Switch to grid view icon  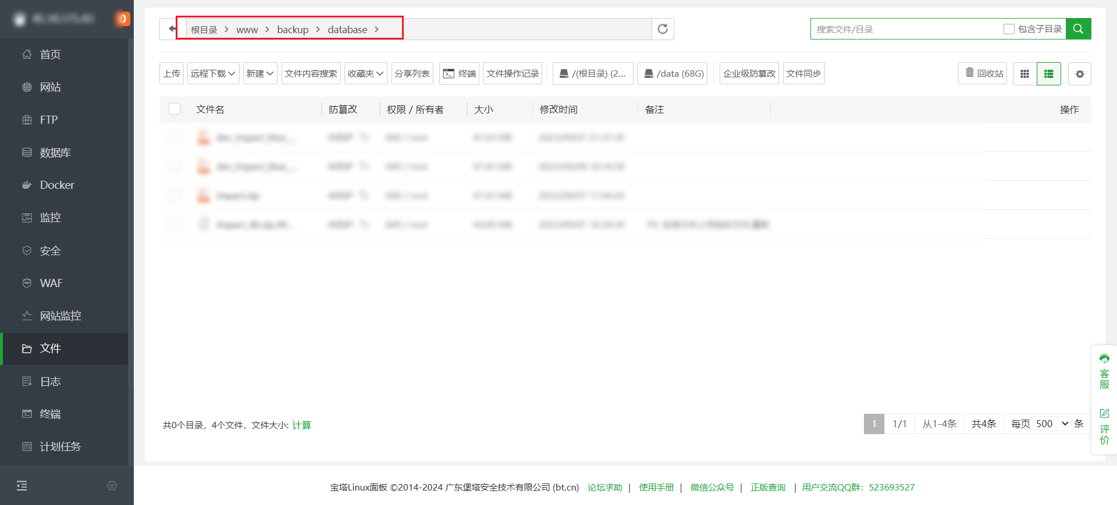tap(1024, 74)
